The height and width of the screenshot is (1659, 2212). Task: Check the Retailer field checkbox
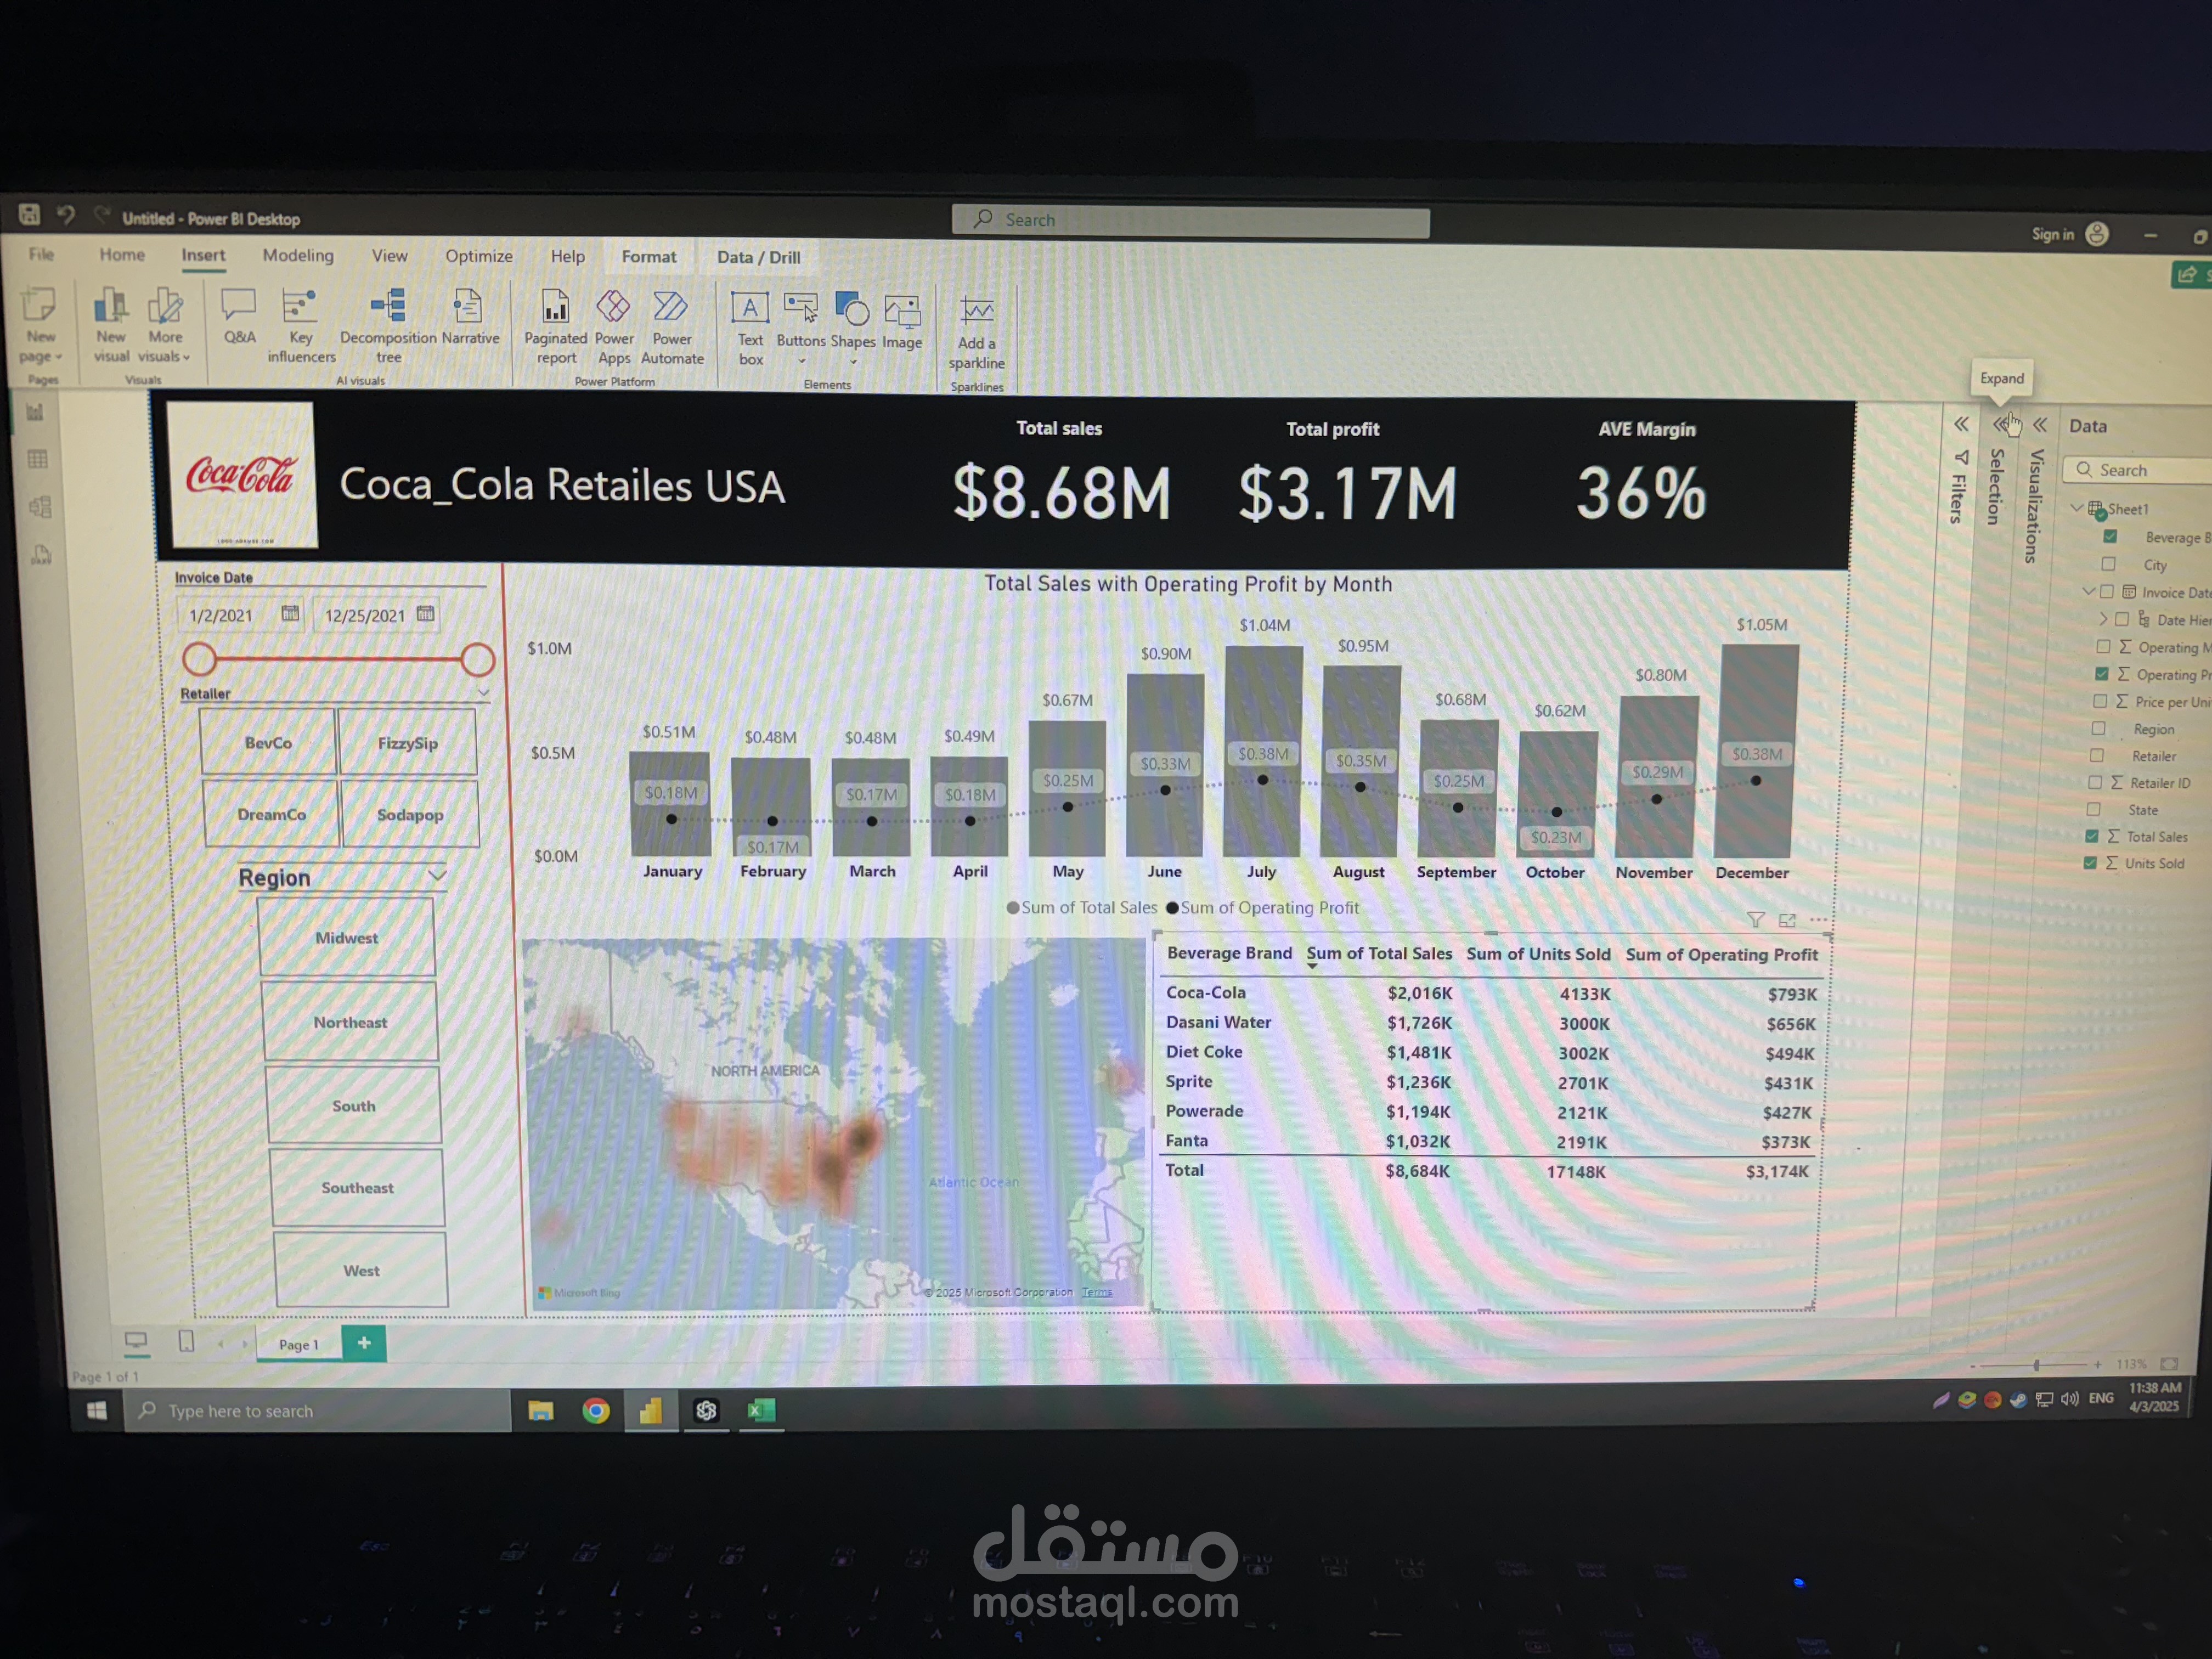[2096, 755]
